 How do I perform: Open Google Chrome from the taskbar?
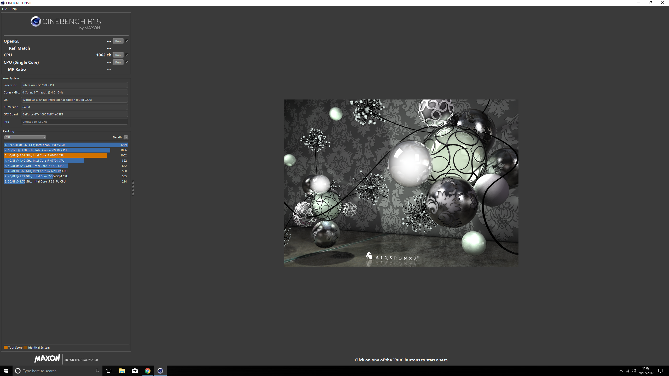[147, 371]
